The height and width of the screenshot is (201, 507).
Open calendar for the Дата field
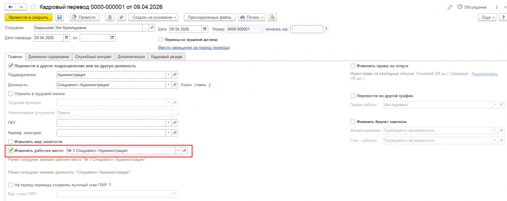[204, 29]
